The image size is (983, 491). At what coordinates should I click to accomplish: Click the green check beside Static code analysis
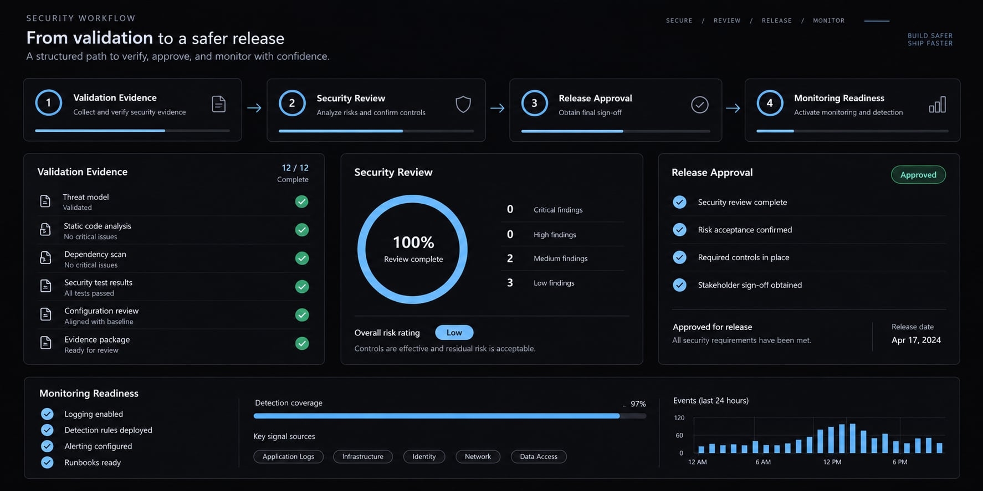pyautogui.click(x=302, y=230)
